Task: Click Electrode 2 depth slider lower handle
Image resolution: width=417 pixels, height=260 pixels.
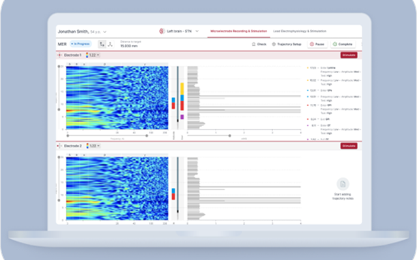Action: (x=59, y=200)
